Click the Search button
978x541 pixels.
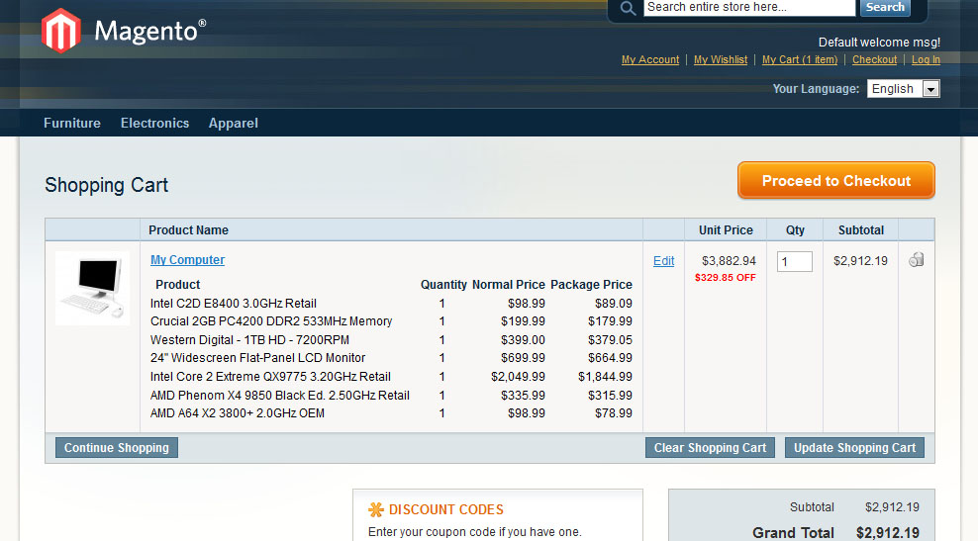(885, 8)
